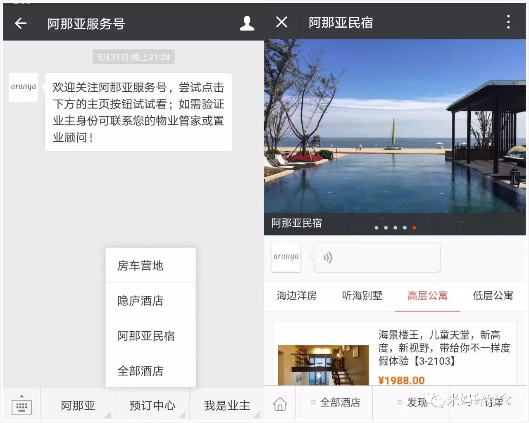The width and height of the screenshot is (529, 423).
Task: Tap the 阿那亚服务号 chat title
Action: [86, 24]
